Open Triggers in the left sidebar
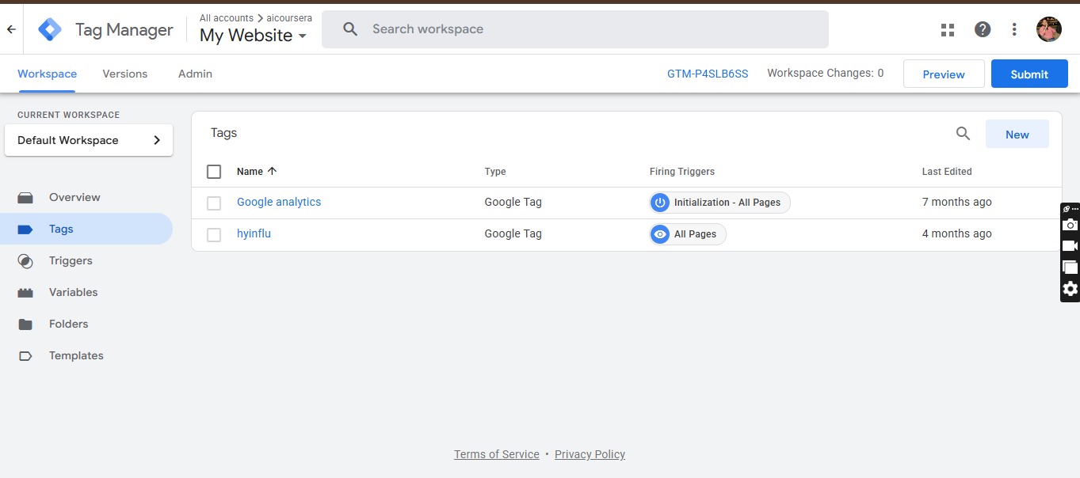Image resolution: width=1080 pixels, height=478 pixels. point(71,260)
